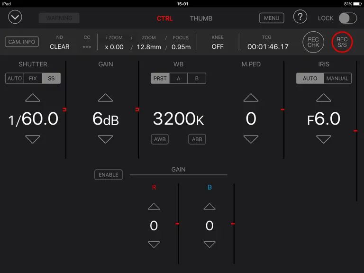The image size is (364, 273).
Task: Decrease main gain with down arrow
Action: click(105, 139)
